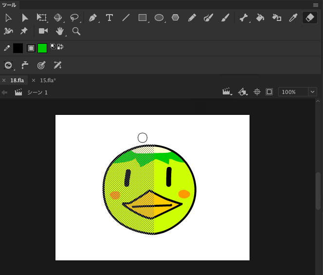The width and height of the screenshot is (323, 275).
Task: Switch to the 18.fla document tab
Action: (17, 80)
